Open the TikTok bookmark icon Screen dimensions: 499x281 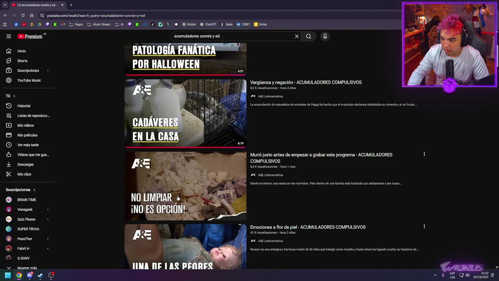[152, 24]
